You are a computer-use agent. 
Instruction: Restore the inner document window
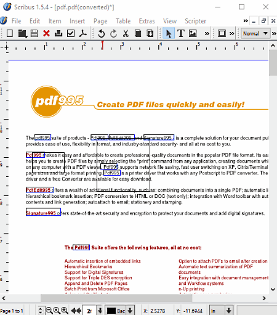pos(263,21)
